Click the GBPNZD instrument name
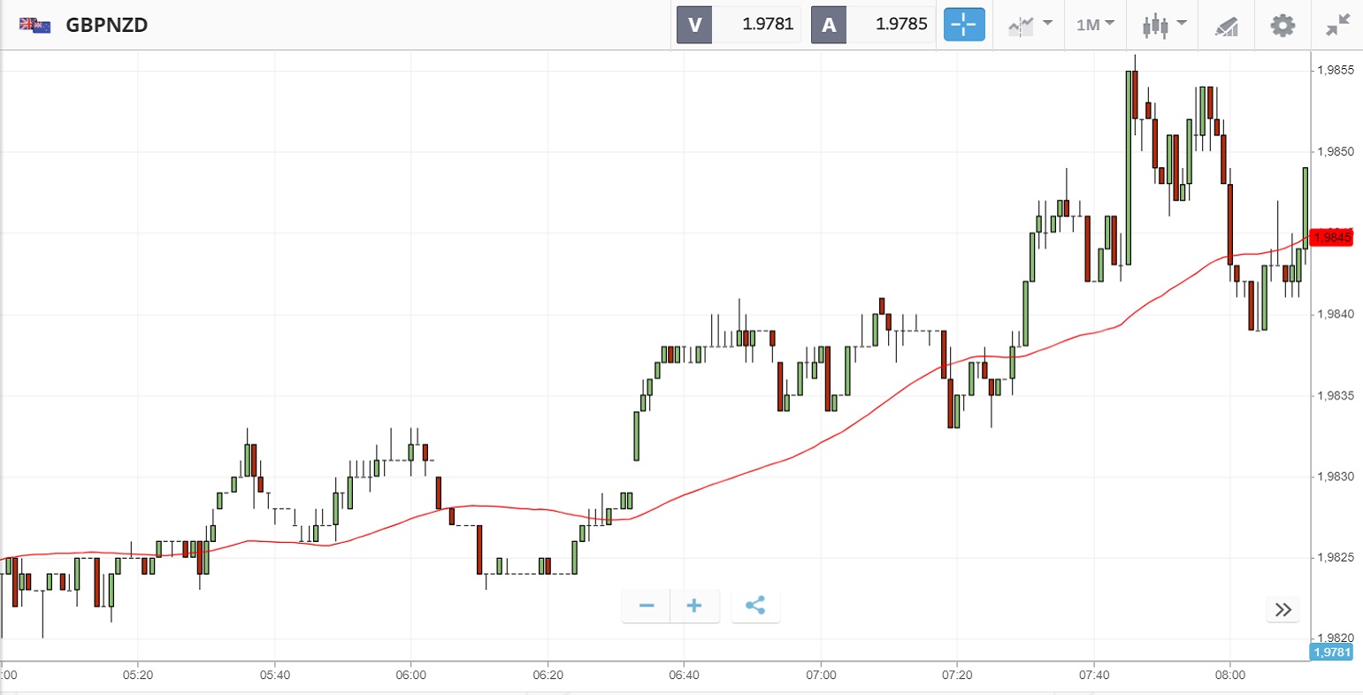Screen dimensions: 1363x695 pyautogui.click(x=106, y=25)
